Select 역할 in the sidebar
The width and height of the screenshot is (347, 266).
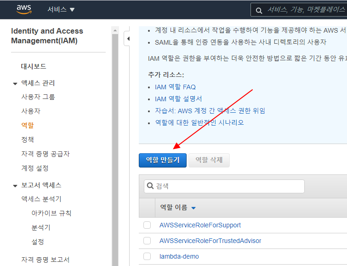(x=28, y=125)
